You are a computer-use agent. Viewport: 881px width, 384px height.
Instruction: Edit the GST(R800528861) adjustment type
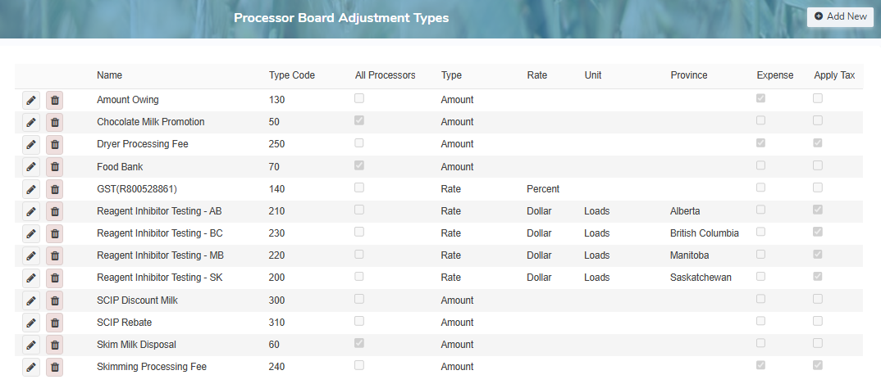coord(30,189)
